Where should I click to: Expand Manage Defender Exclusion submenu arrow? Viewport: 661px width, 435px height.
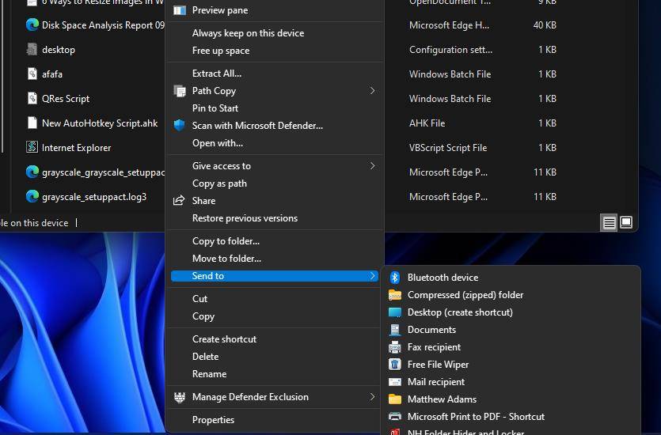[x=372, y=397]
